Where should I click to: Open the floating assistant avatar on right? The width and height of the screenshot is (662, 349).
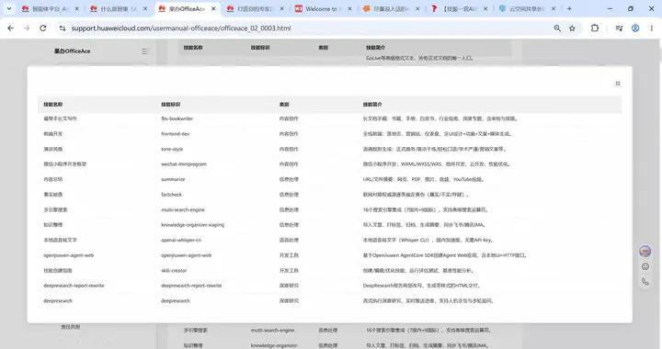645,252
